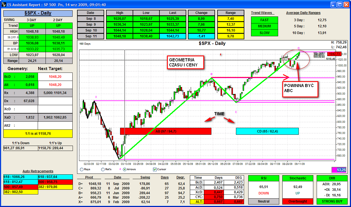
Task: Click the pink C pivot label on chart
Action: click(236, 112)
